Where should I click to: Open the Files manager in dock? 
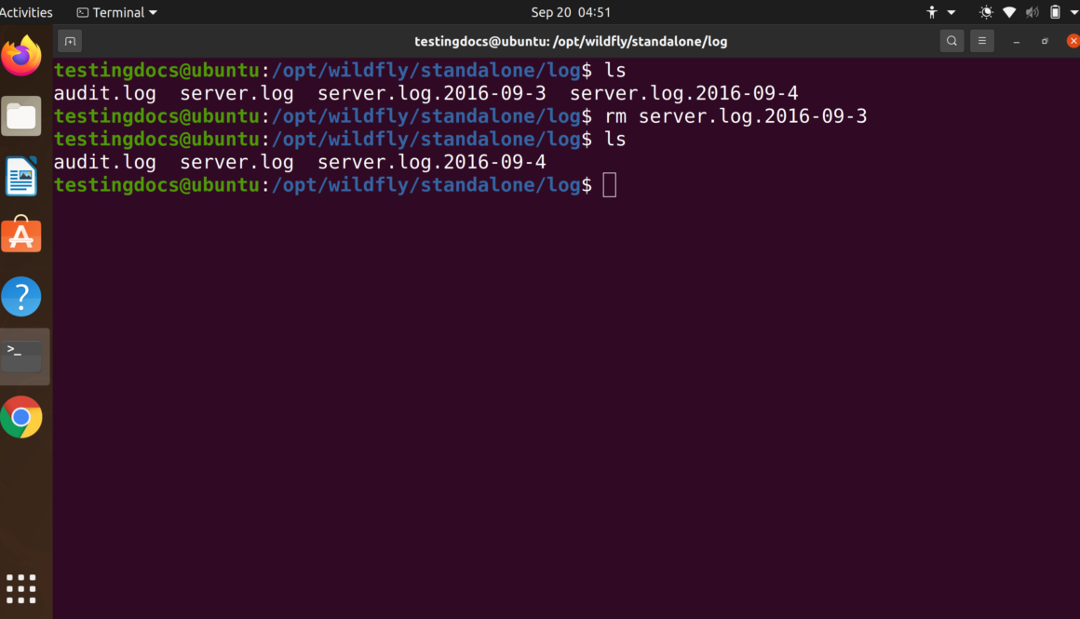(21, 116)
